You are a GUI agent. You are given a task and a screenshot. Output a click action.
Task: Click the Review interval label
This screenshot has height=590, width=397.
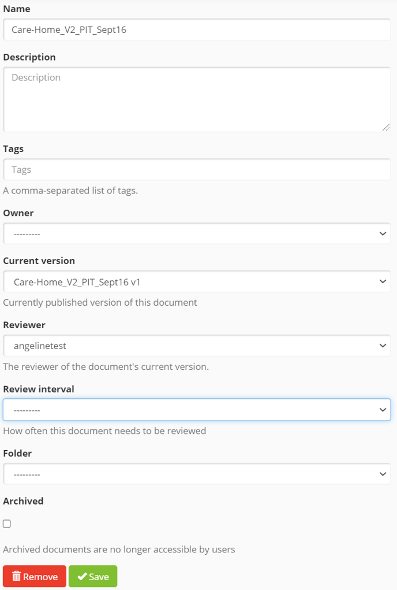tap(39, 389)
